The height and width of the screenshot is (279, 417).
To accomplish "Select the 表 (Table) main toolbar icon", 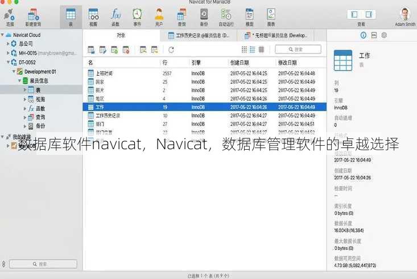I will [x=71, y=14].
